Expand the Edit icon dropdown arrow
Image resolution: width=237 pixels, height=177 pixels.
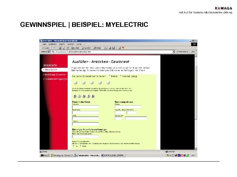[117, 48]
